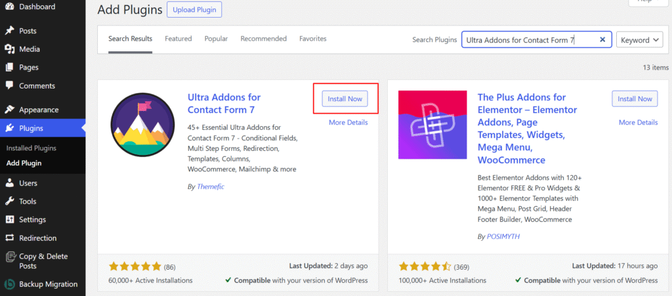
Task: Install The Plus Addons for Elementor
Action: click(635, 99)
